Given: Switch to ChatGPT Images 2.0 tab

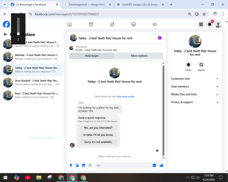Looking at the screenshot, I should 138,5.
